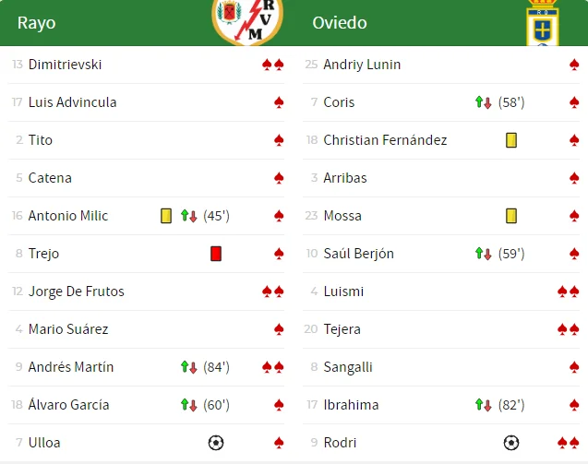Select the Rayo team header
Image resolution: width=588 pixels, height=464 pixels.
(37, 23)
